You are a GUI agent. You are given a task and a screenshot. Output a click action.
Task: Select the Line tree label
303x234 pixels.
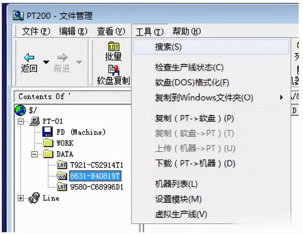(51, 198)
